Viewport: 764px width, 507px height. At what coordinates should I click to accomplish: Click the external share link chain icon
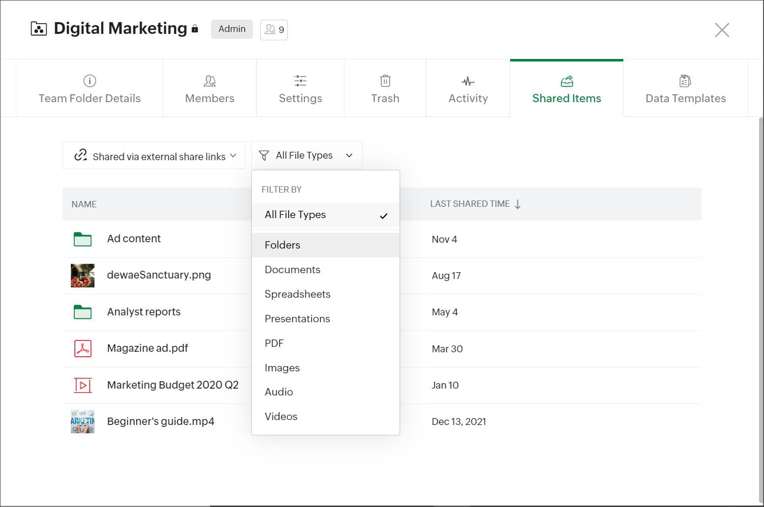pyautogui.click(x=81, y=155)
